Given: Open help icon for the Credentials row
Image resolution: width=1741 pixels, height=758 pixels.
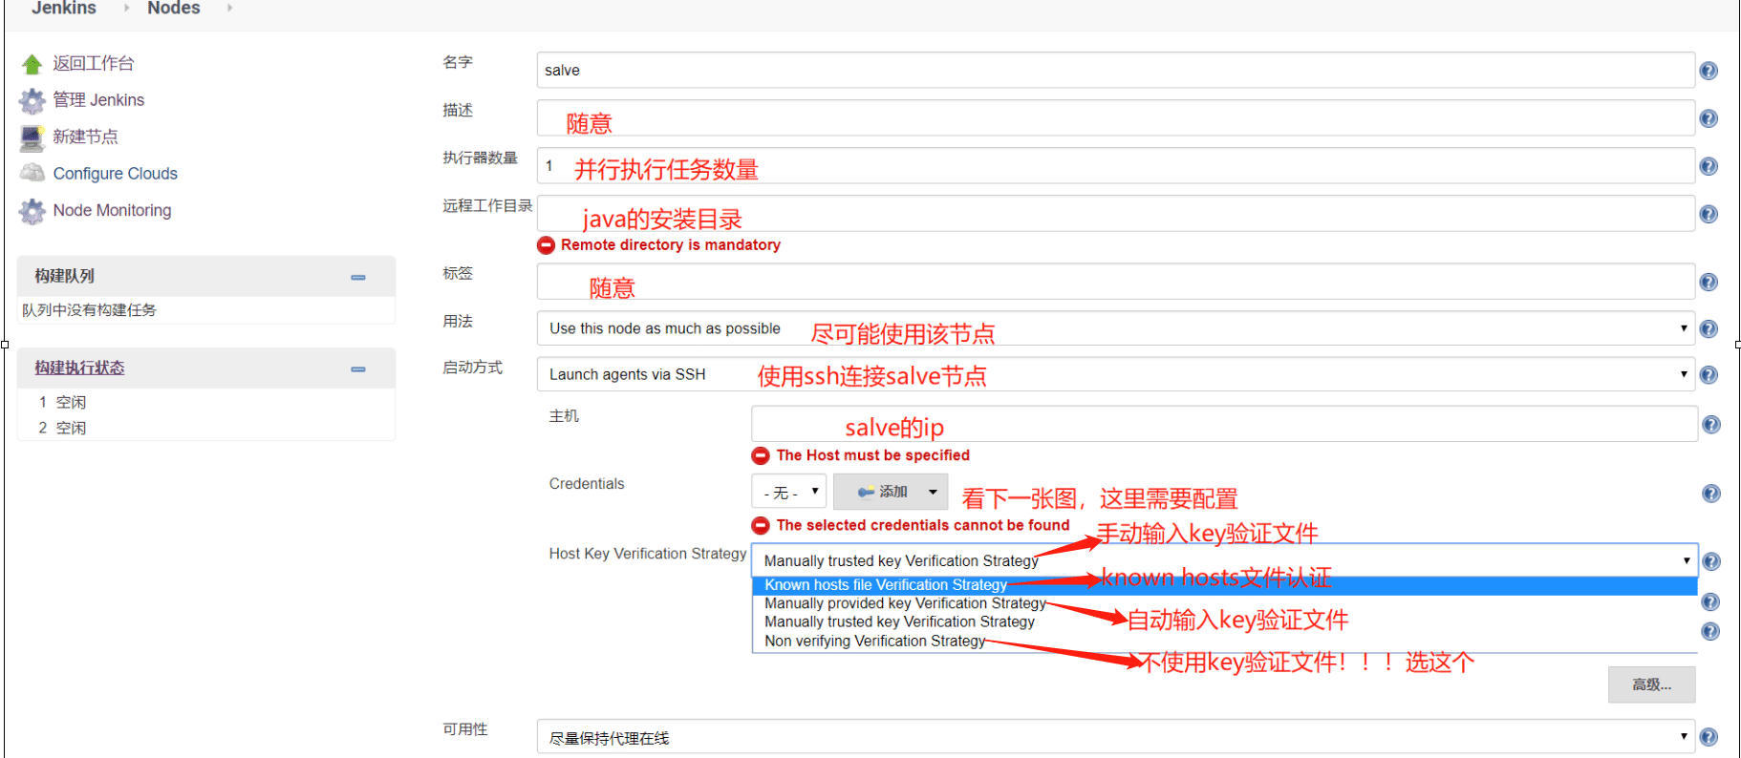Looking at the screenshot, I should pyautogui.click(x=1711, y=494).
